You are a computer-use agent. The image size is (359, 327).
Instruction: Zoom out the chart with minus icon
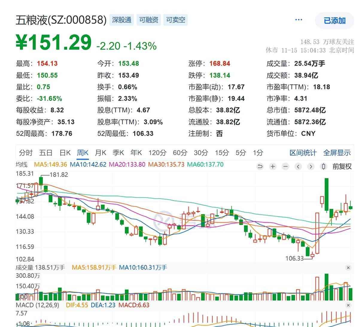(x=285, y=166)
